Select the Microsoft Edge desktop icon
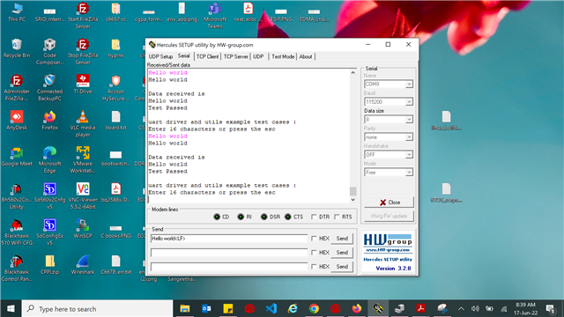Viewport: 564px width, 317px height. click(49, 160)
